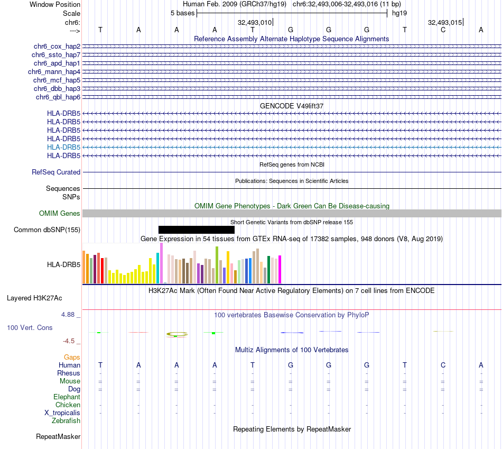Open the OMIM Genes track label

pyautogui.click(x=60, y=213)
